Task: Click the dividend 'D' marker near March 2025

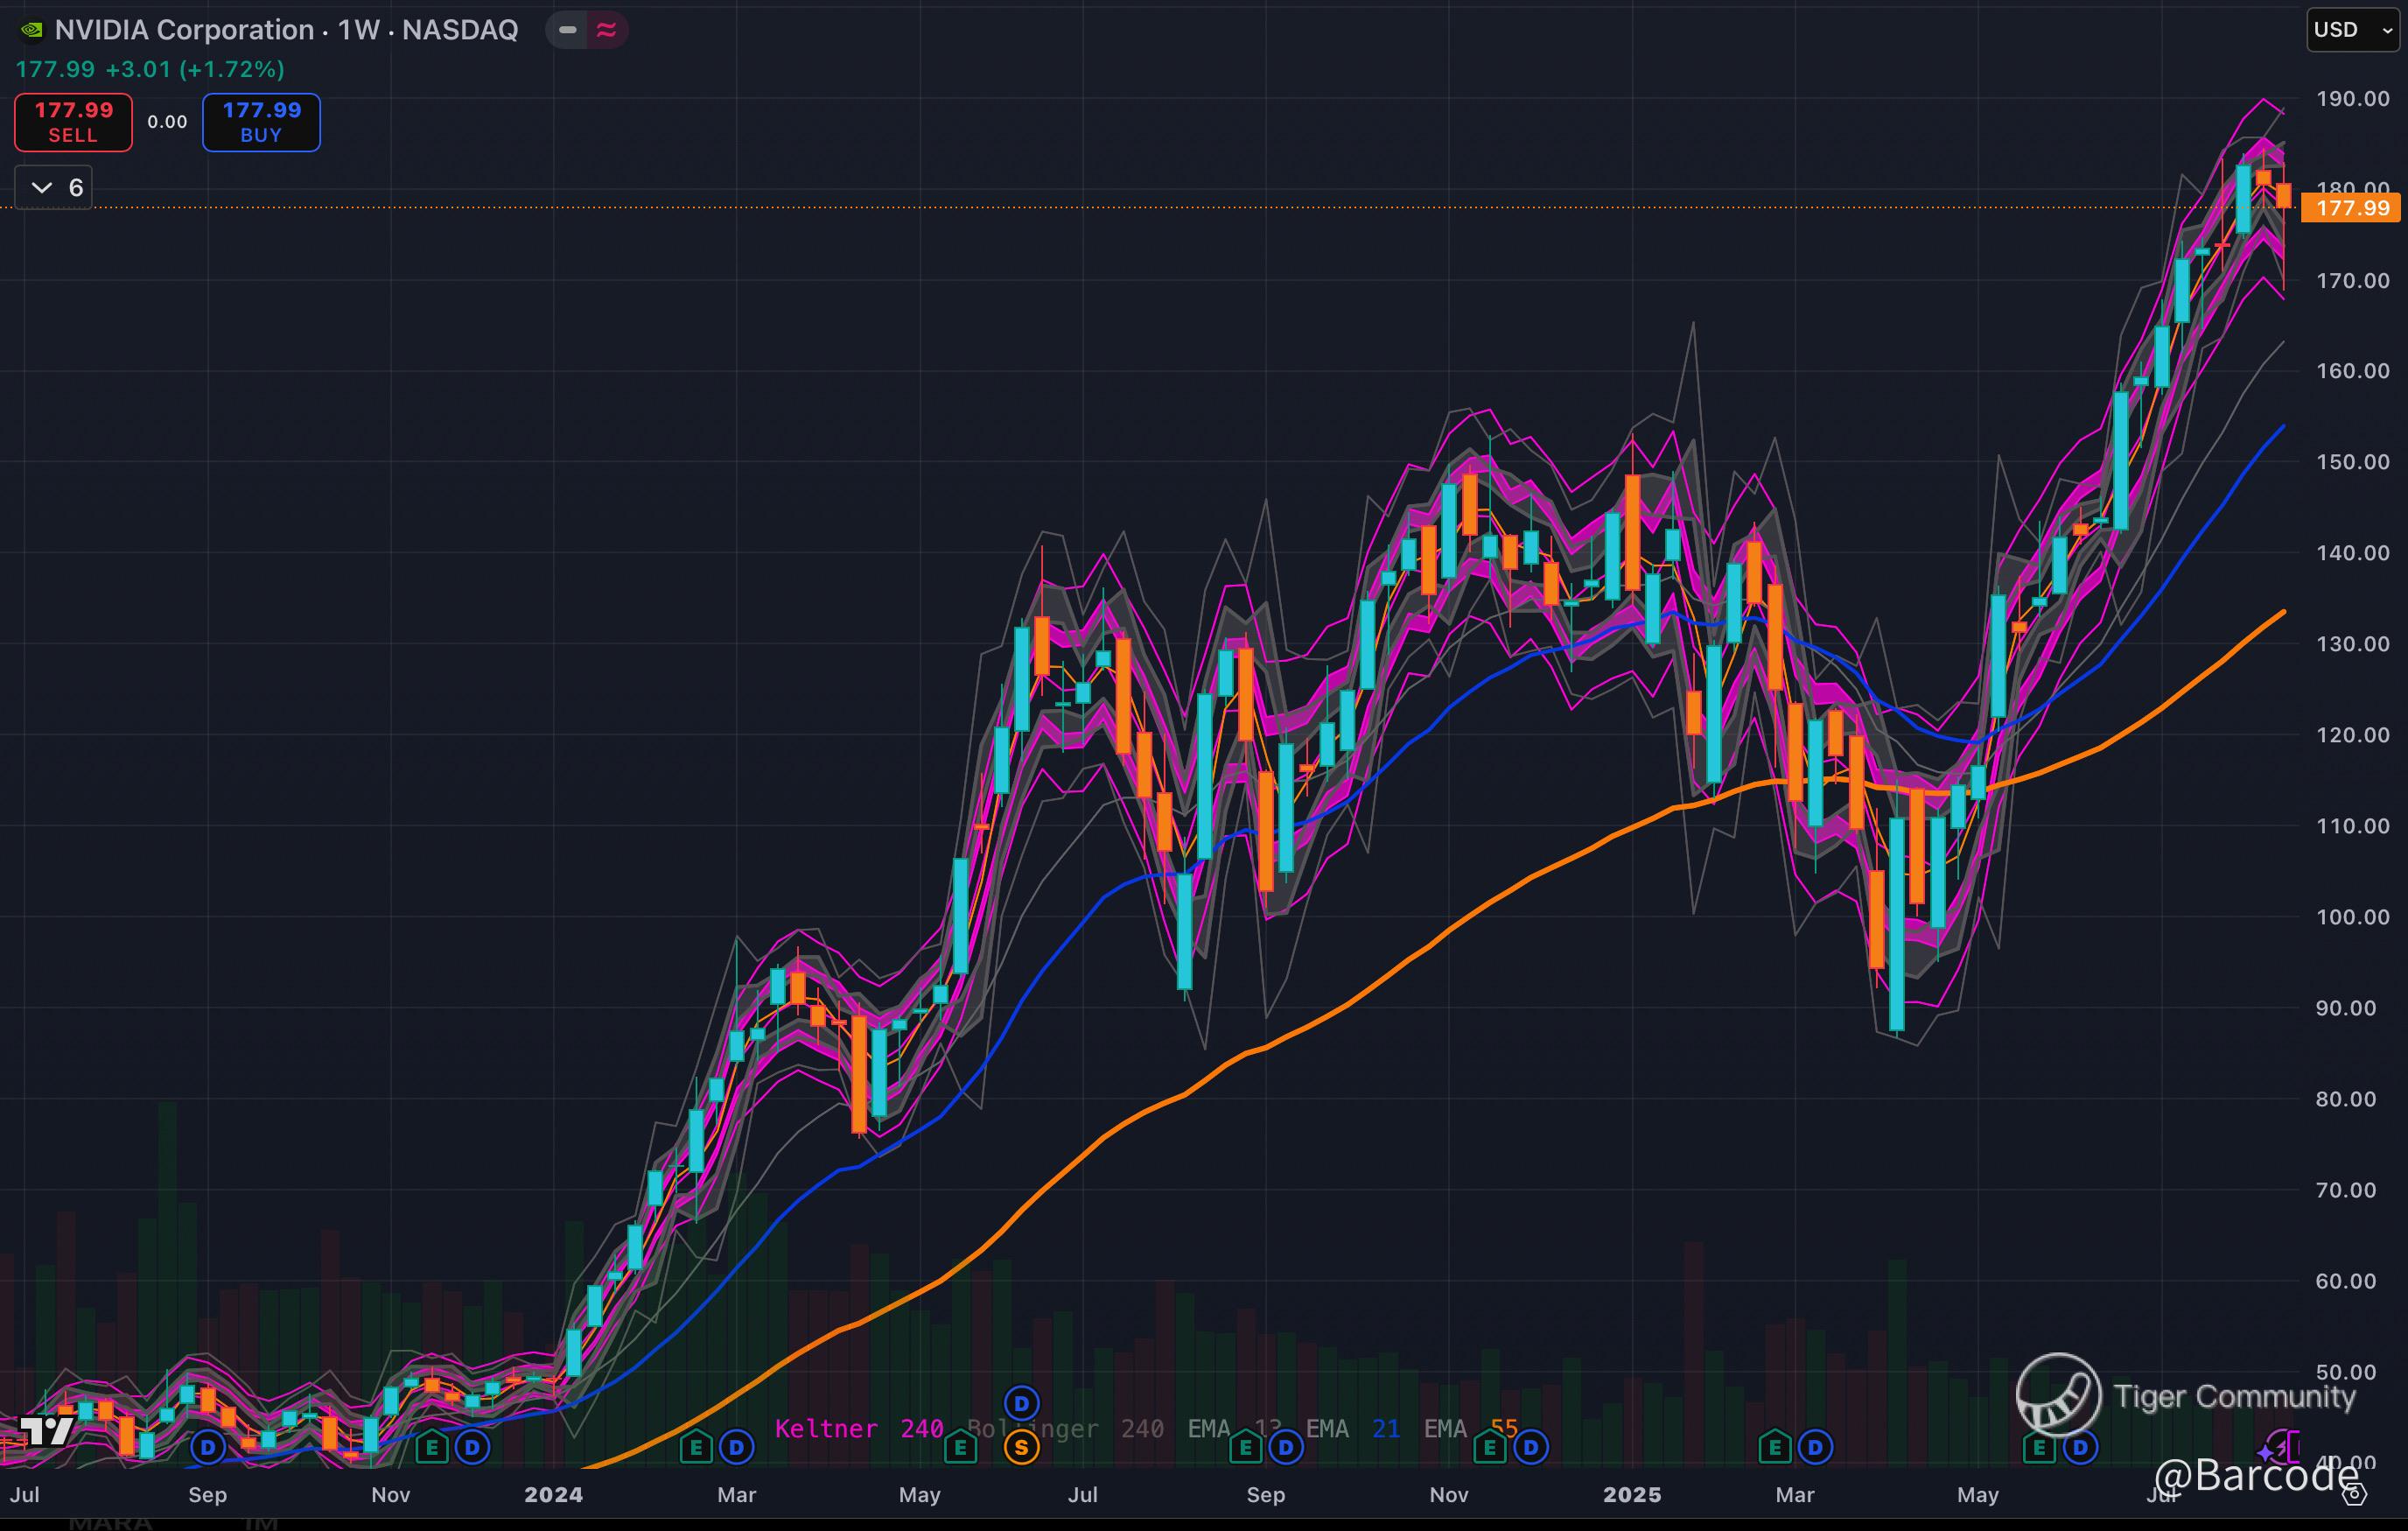Action: tap(1815, 1447)
